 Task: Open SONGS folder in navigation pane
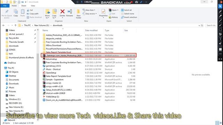click(x=12, y=50)
